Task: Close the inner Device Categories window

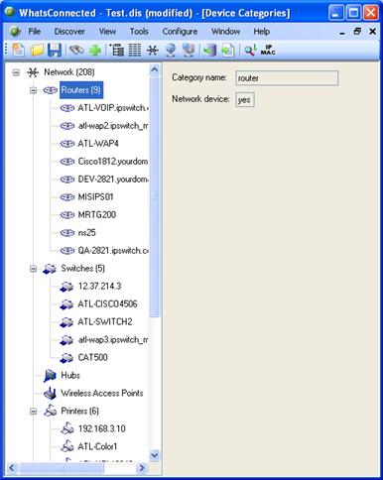Action: coord(373,32)
